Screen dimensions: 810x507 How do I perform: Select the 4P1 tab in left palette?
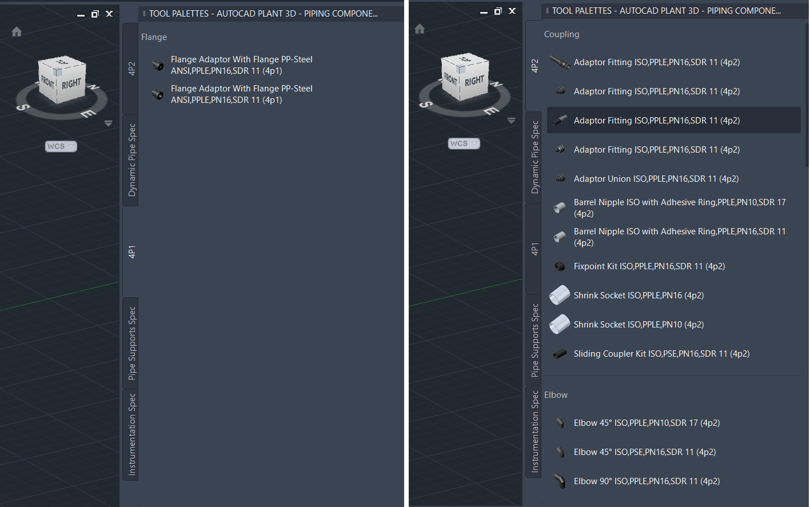coord(131,251)
